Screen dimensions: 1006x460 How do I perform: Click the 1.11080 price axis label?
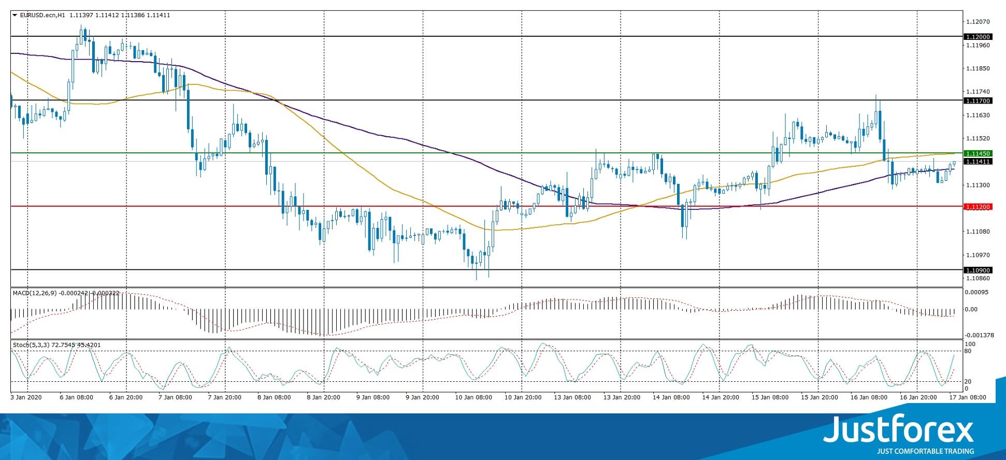click(x=978, y=232)
